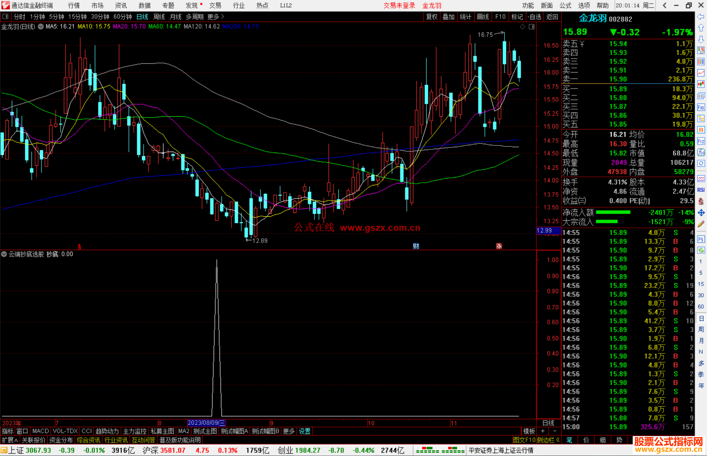Image resolution: width=707 pixels, height=456 pixels.
Task: Click the F12 sidebar icon
Action: point(701,141)
